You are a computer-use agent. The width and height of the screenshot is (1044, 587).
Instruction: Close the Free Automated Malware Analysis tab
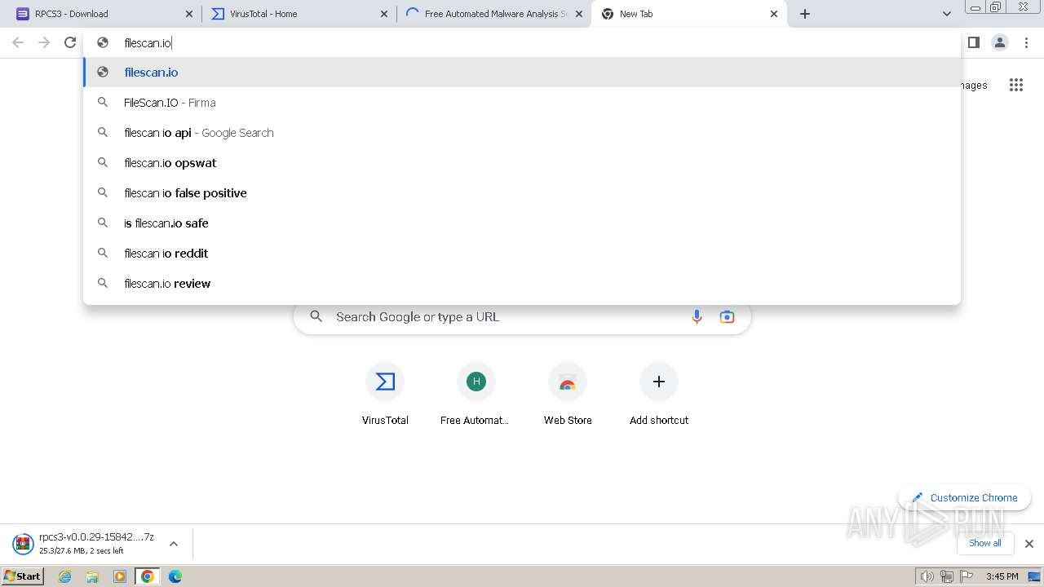(x=579, y=14)
